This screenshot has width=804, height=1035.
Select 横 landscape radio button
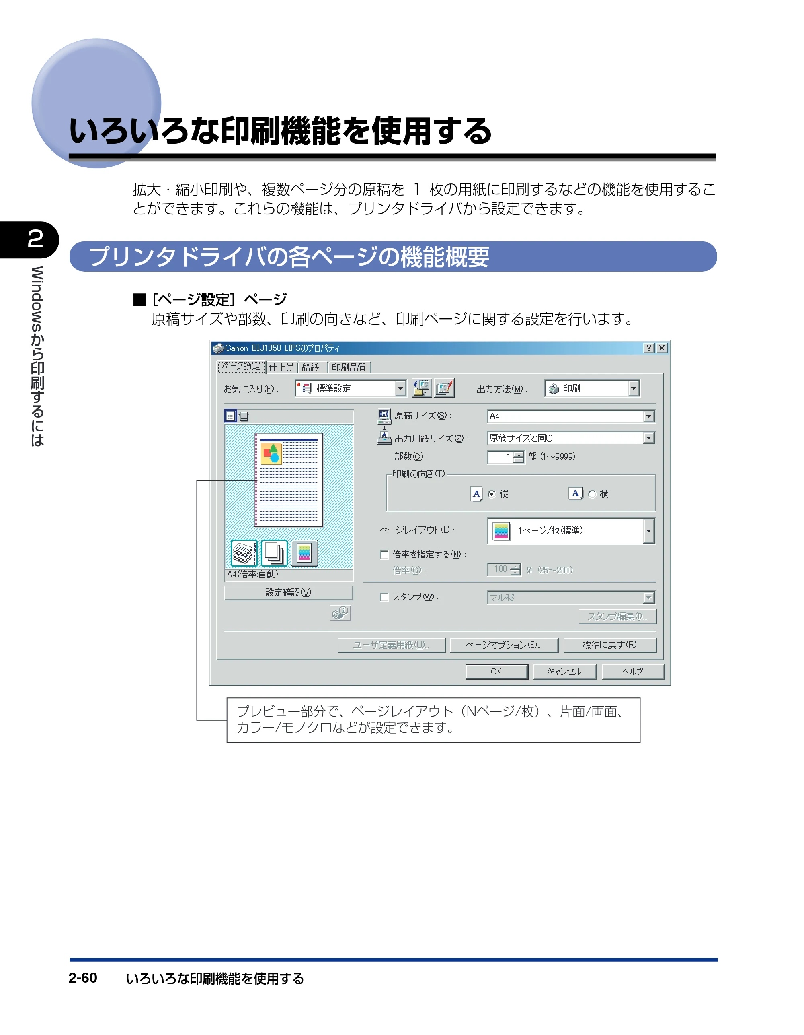592,494
